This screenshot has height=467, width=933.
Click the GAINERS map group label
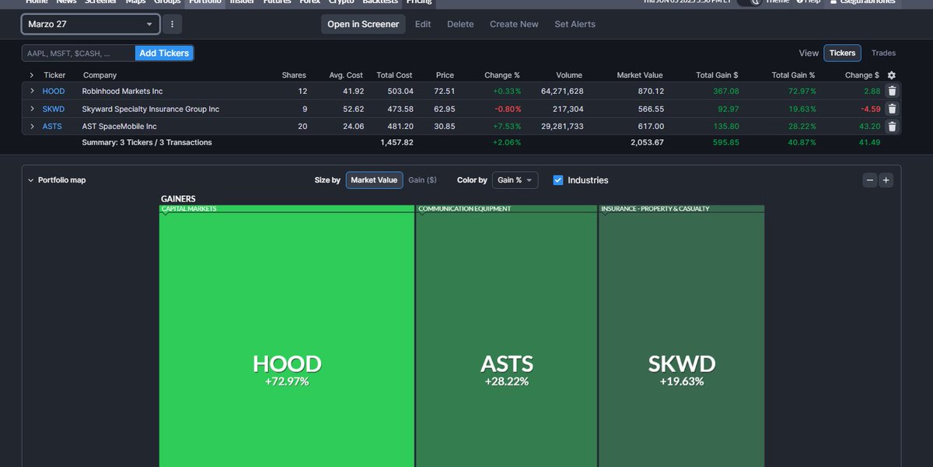click(178, 199)
